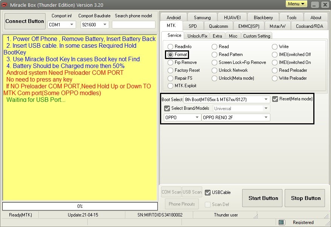Click the 0% progress bar
331x227 pixels.
tap(80, 206)
